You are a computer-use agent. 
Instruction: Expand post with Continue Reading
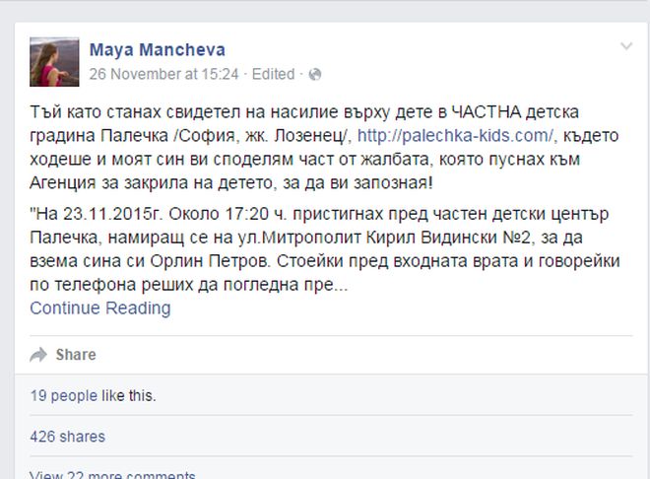coord(99,308)
